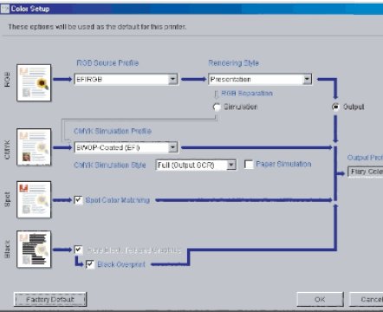Click the Color Setup title bar icon

(5, 9)
